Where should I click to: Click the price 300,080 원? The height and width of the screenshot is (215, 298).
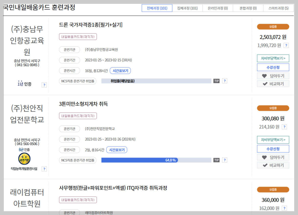pyautogui.click(x=273, y=118)
